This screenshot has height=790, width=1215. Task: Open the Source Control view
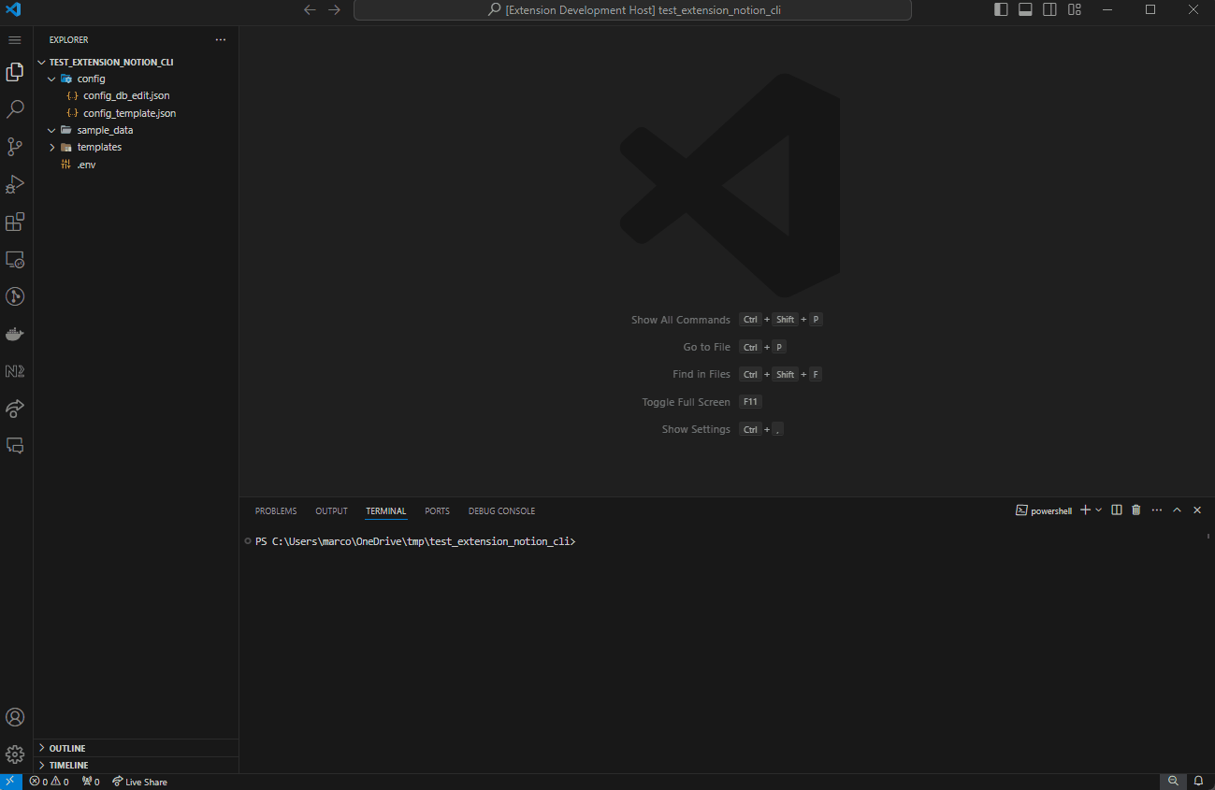(x=15, y=147)
